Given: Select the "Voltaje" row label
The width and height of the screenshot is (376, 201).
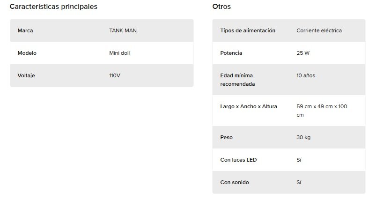Looking at the screenshot, I should pyautogui.click(x=26, y=75).
